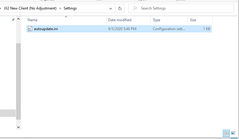Go to JX2 New Client (No Adjustment) breadcrumb

pyautogui.click(x=30, y=8)
